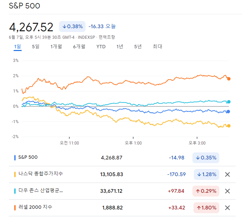Viewport: 242px width, 220px height.
Task: Switch to the YTD time range tab
Action: [101, 47]
